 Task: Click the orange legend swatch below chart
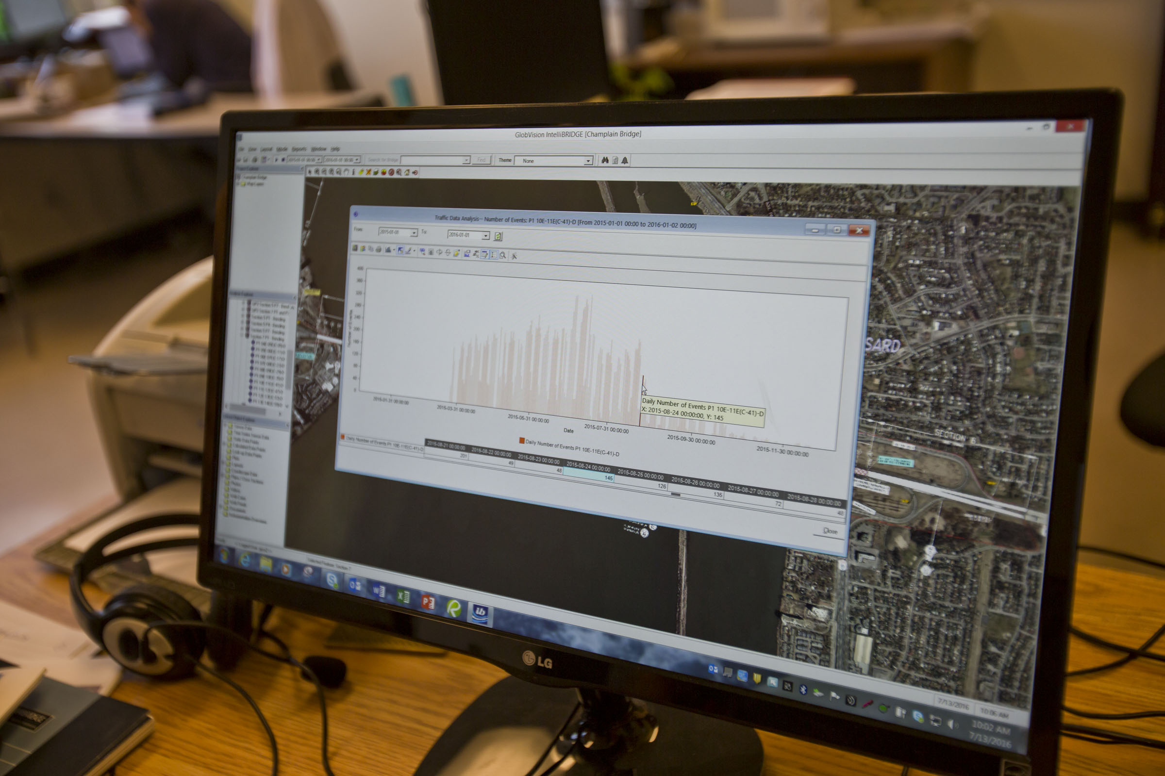click(x=522, y=441)
